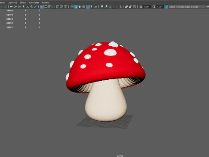Viewport: 209px width, 157px height.
Task: Click the Gamma value field 1.00
Action: point(159,7)
